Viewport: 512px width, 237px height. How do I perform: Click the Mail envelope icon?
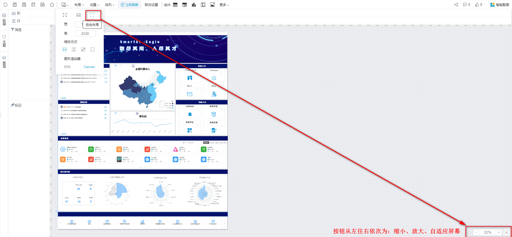point(189,94)
